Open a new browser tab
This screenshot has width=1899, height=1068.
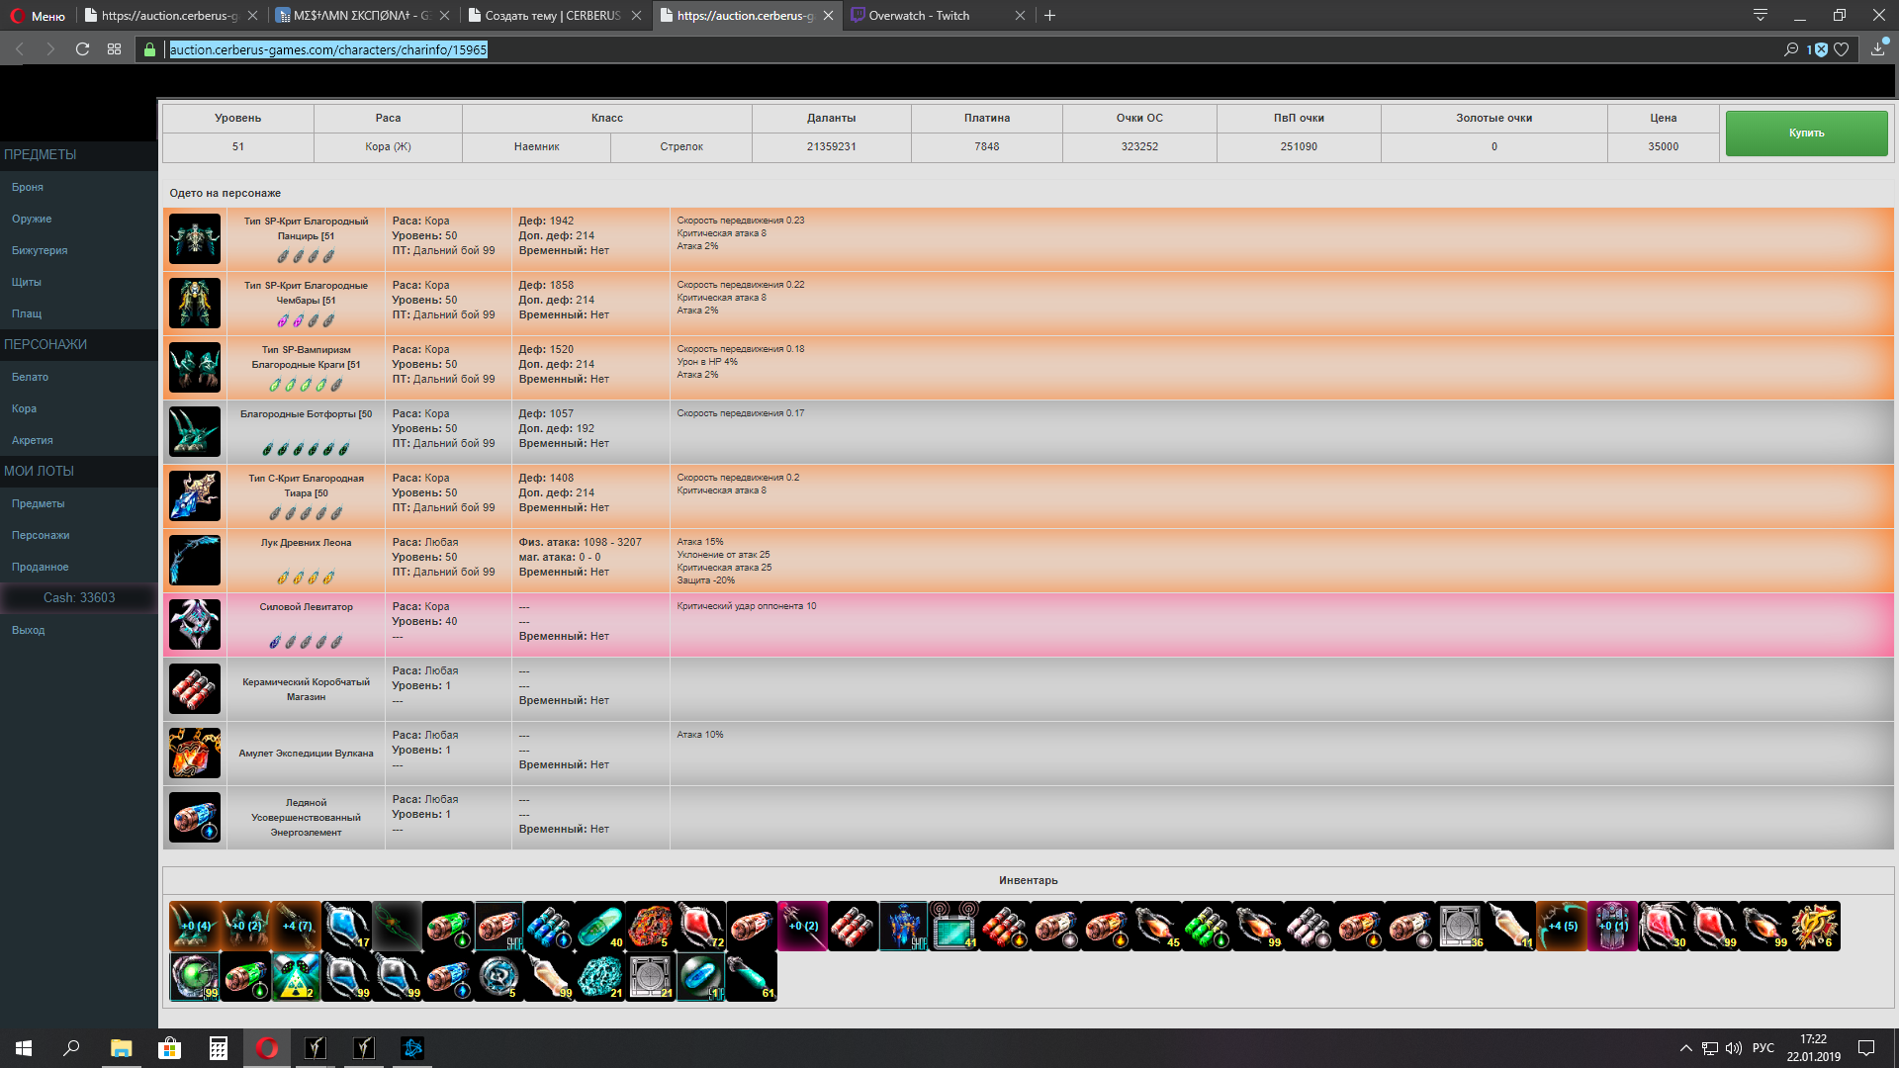click(x=1049, y=15)
